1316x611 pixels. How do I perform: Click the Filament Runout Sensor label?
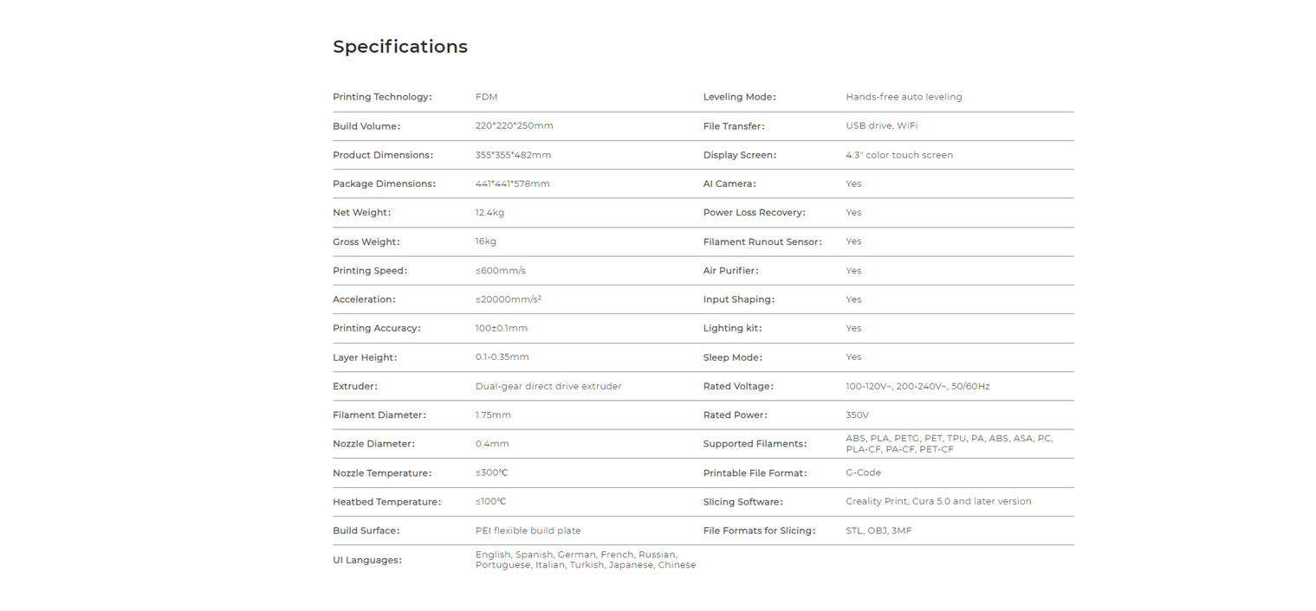(x=762, y=241)
